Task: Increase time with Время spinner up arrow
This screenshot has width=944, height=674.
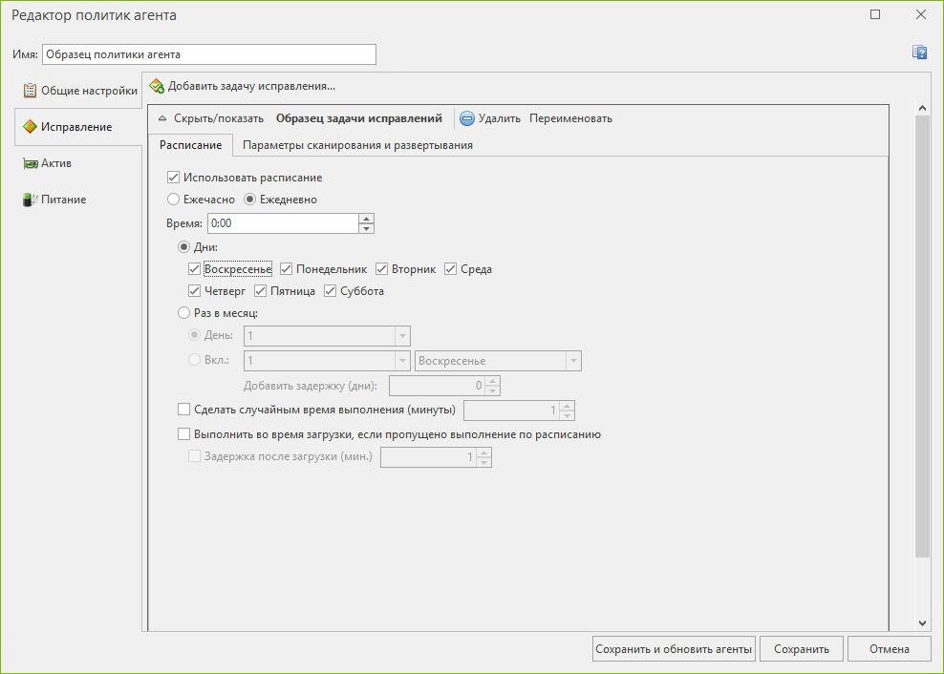Action: pos(366,219)
